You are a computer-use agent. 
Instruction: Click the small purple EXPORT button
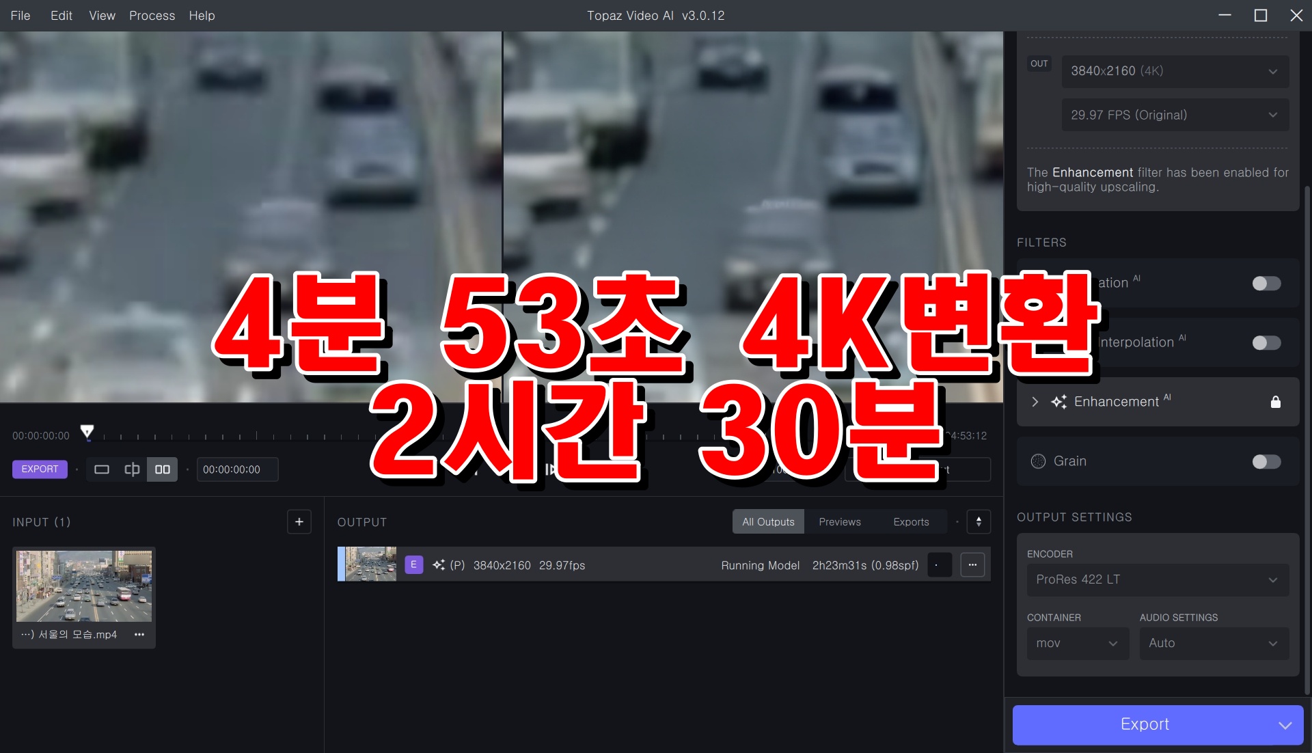(40, 469)
